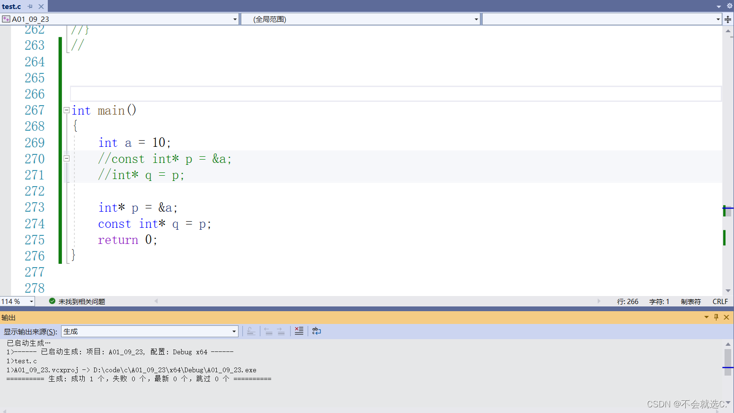Toggle auto-hide pin on the 输出 panel
Screen dimensions: 734x413
[716, 317]
